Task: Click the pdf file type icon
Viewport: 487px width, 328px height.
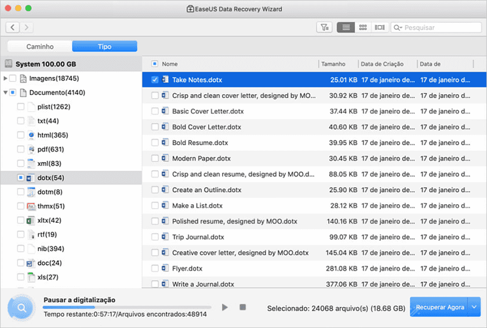Action: (x=31, y=149)
